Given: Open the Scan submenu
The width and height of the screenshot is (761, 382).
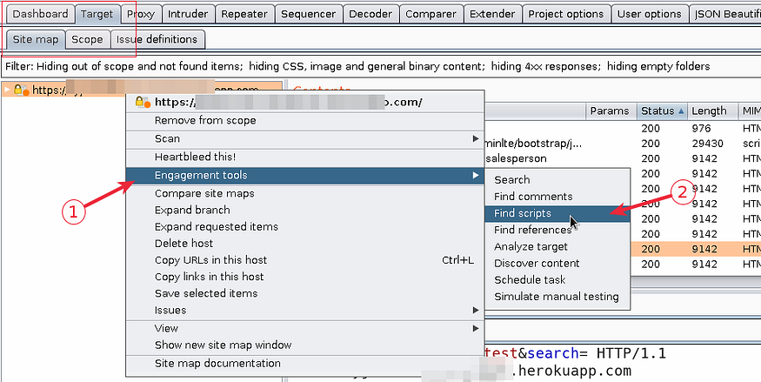Looking at the screenshot, I should pos(167,138).
